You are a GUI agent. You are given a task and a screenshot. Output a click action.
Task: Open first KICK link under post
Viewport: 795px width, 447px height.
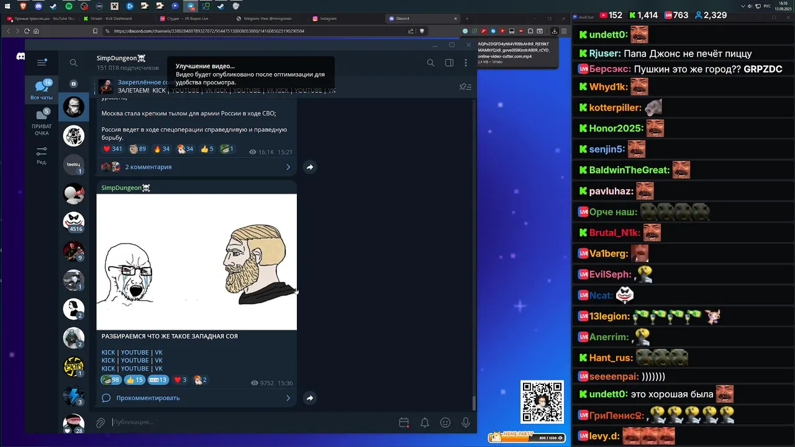pos(108,352)
